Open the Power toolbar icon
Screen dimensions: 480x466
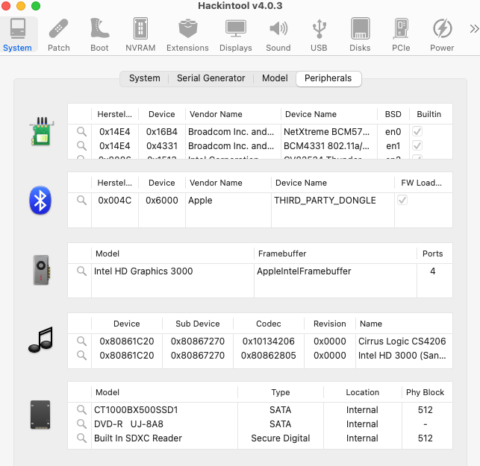pos(442,34)
